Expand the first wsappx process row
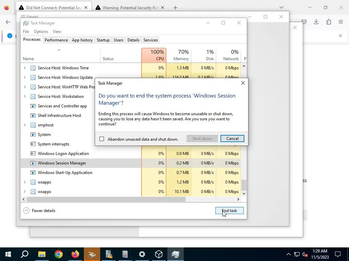The width and height of the screenshot is (349, 261). click(x=25, y=182)
